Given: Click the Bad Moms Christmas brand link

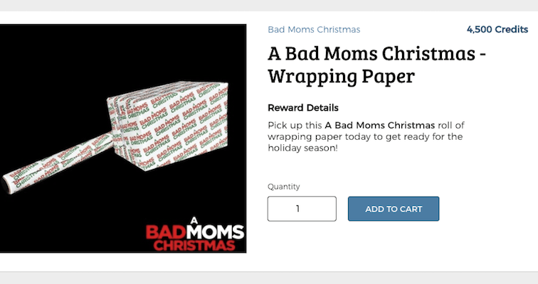Looking at the screenshot, I should [314, 30].
